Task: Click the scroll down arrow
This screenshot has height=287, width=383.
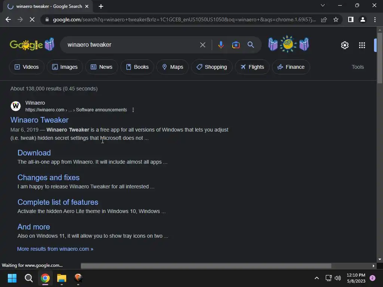Action: 380,259
